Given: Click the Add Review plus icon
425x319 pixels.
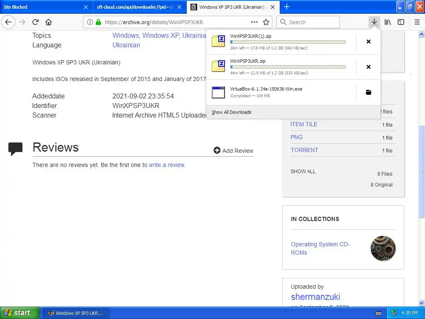Looking at the screenshot, I should (x=217, y=150).
